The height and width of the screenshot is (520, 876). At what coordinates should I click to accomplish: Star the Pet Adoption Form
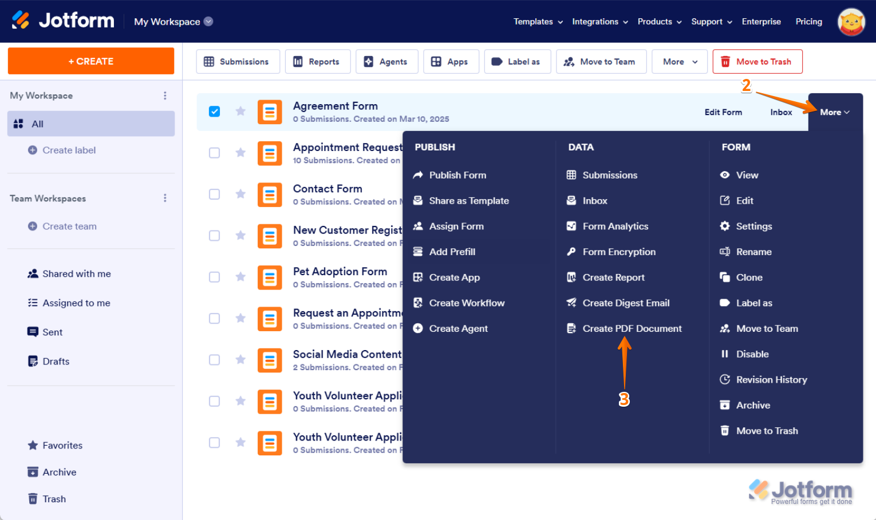pyautogui.click(x=240, y=277)
